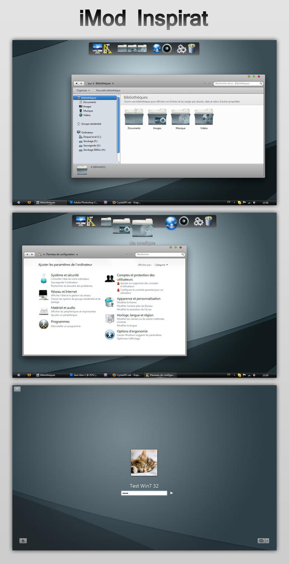Select Groupe résidentiel in navigation pane
Viewport: 289px width, 564px height.
[91, 124]
